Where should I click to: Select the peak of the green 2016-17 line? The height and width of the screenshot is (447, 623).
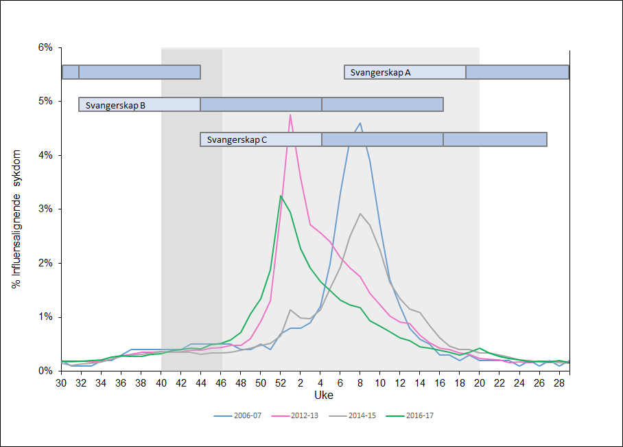[x=281, y=196]
